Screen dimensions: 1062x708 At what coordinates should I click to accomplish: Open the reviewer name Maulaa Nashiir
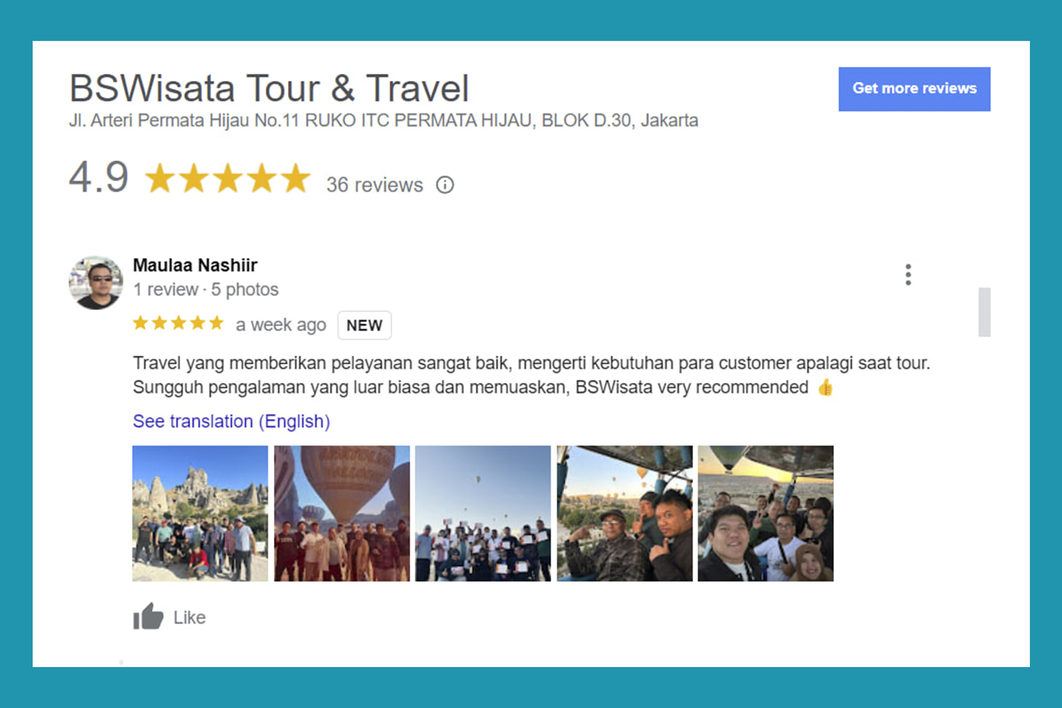coord(195,265)
